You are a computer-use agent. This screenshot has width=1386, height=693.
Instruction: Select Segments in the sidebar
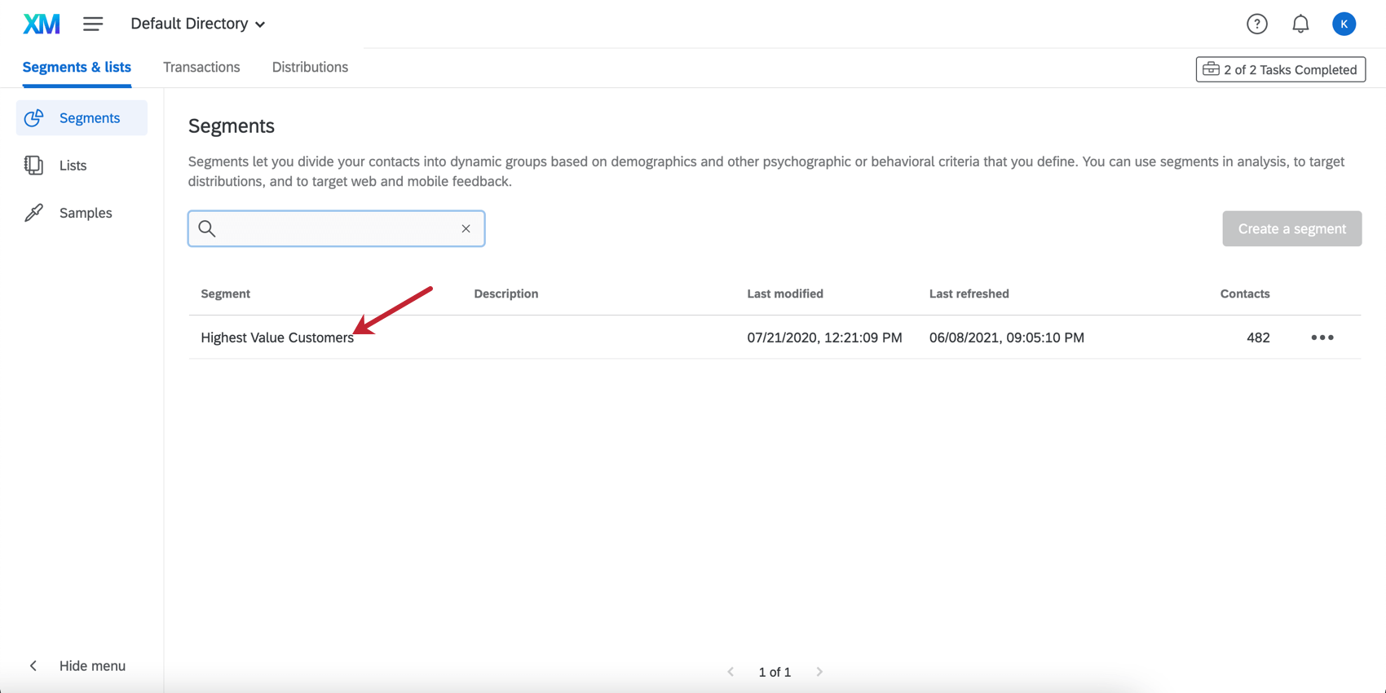coord(82,118)
